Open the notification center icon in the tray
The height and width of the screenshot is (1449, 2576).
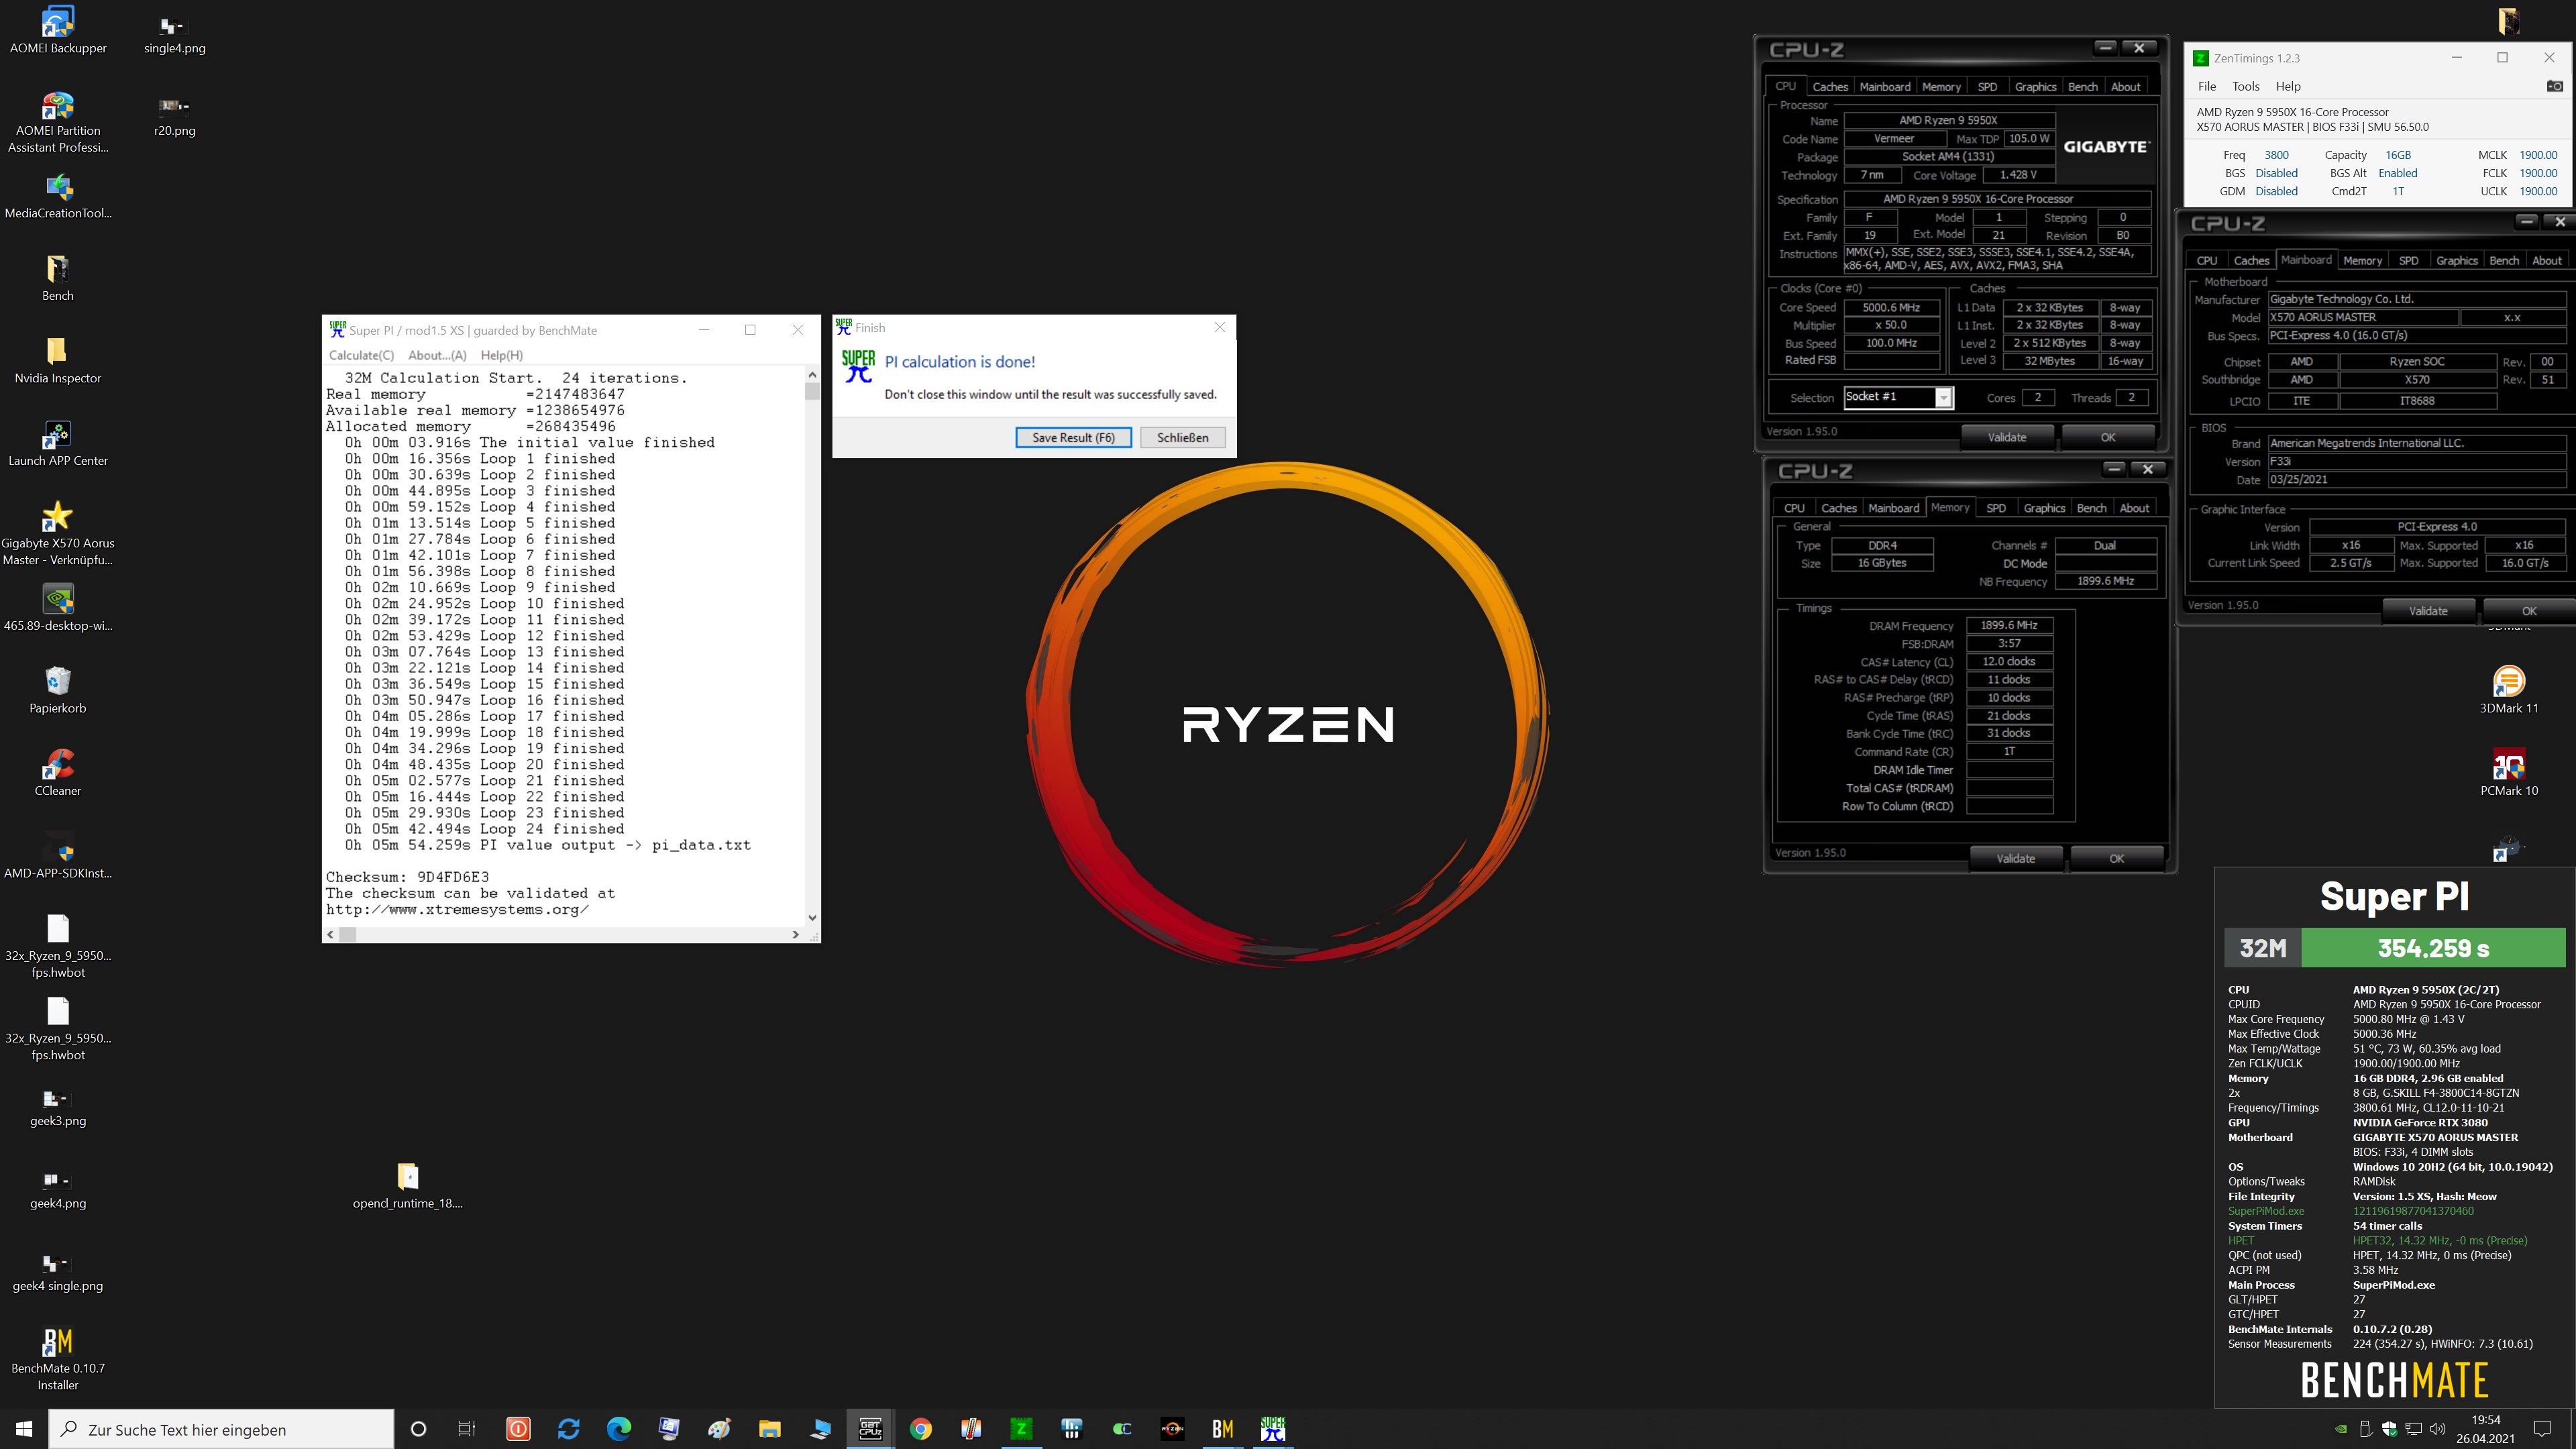click(2543, 1429)
